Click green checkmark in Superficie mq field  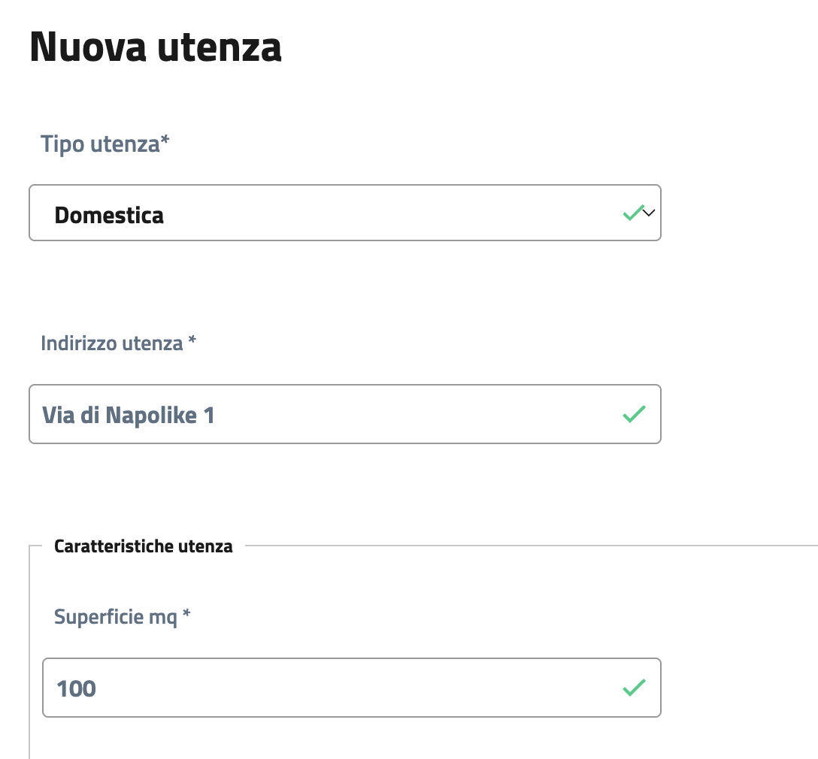tap(635, 687)
